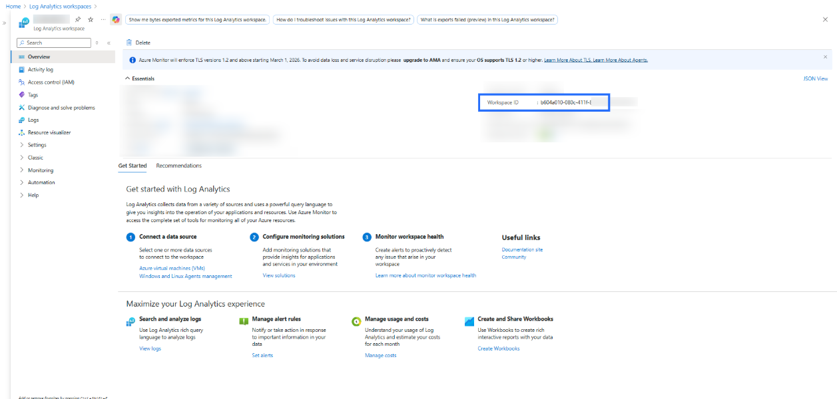Open Windows and Linux Agents management link
Viewport: 837px width, 399px height.
point(186,276)
